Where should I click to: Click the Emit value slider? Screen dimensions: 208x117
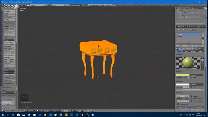[183, 96]
